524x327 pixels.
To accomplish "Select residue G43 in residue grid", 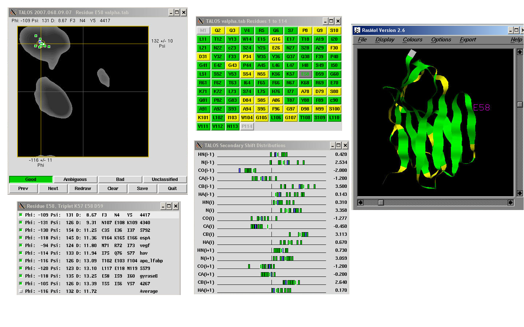I will tap(232, 65).
